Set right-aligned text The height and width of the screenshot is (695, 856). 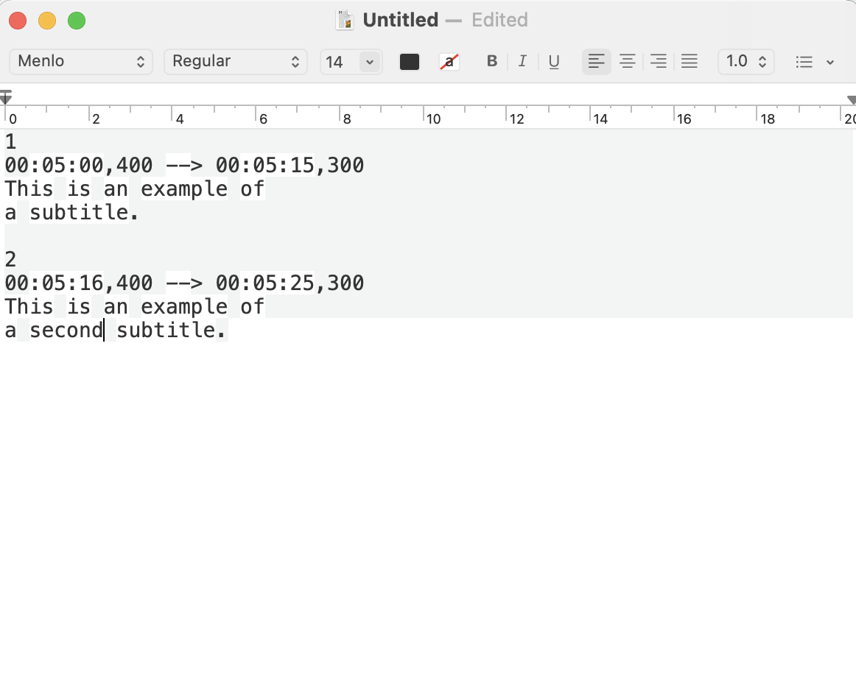[x=658, y=61]
